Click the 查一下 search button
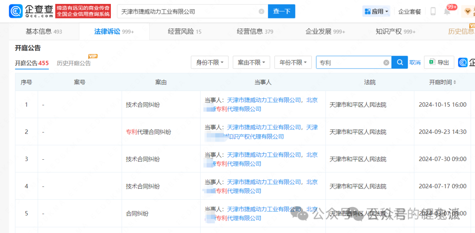This screenshot has height=233, width=475. [281, 11]
